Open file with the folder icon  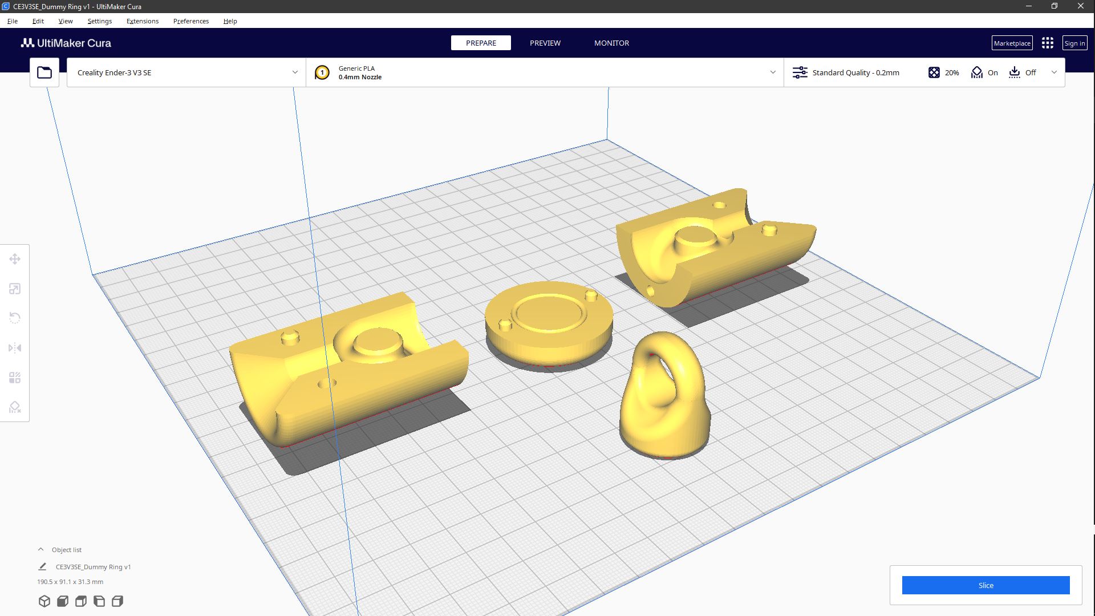44,72
